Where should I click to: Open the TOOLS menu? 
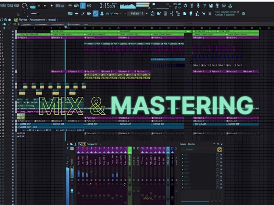click(10, 5)
